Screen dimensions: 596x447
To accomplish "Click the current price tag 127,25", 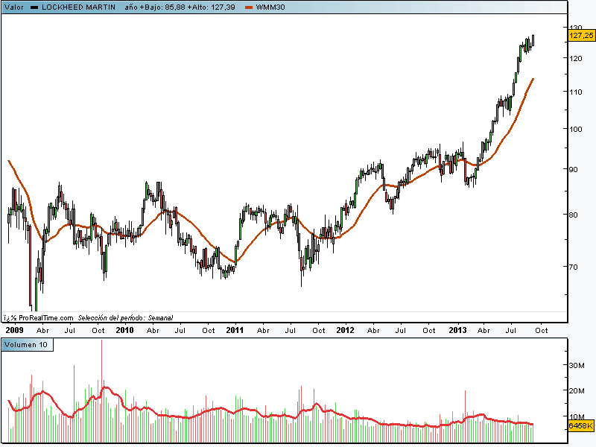I will (580, 35).
